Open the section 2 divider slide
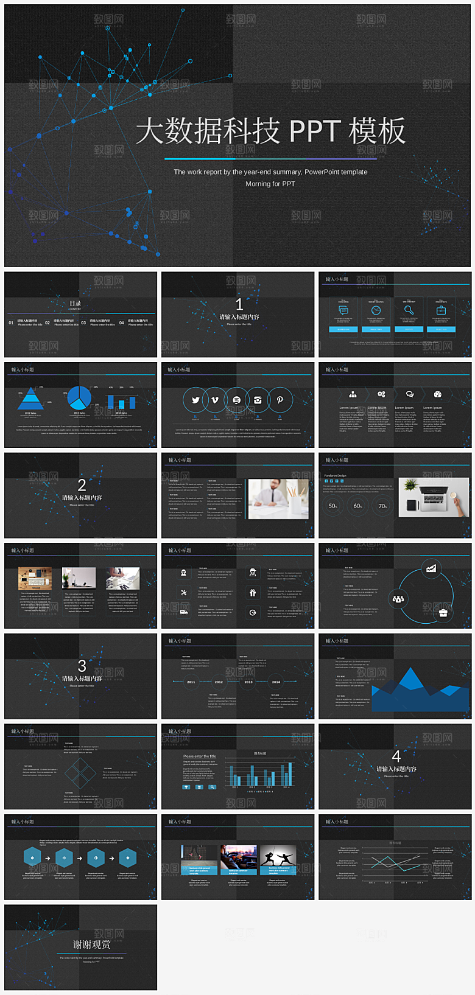This screenshot has height=995, width=475. (80, 495)
